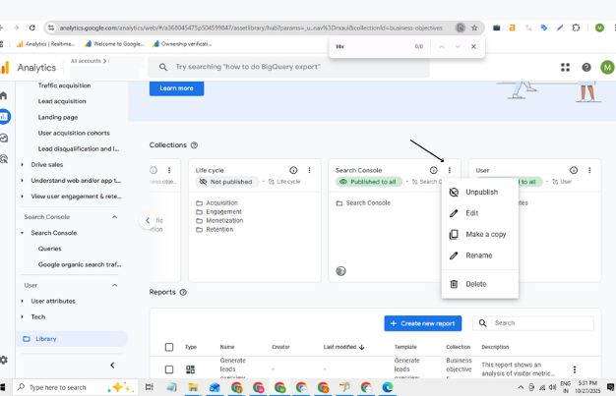The width and height of the screenshot is (616, 396).
Task: Choose Rename from the context menu
Action: (479, 255)
